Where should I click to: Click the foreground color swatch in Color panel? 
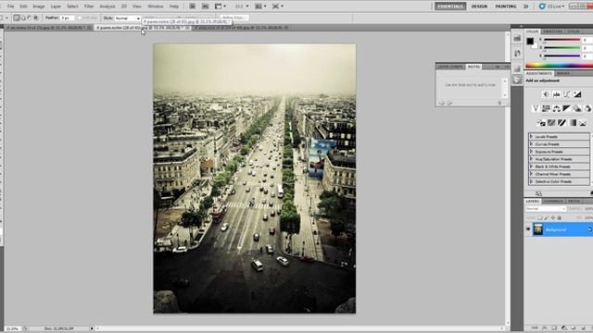tap(530, 42)
